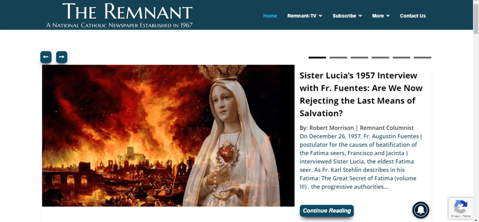Click The Remnant newspaper logo
The height and width of the screenshot is (222, 479).
pyautogui.click(x=119, y=15)
